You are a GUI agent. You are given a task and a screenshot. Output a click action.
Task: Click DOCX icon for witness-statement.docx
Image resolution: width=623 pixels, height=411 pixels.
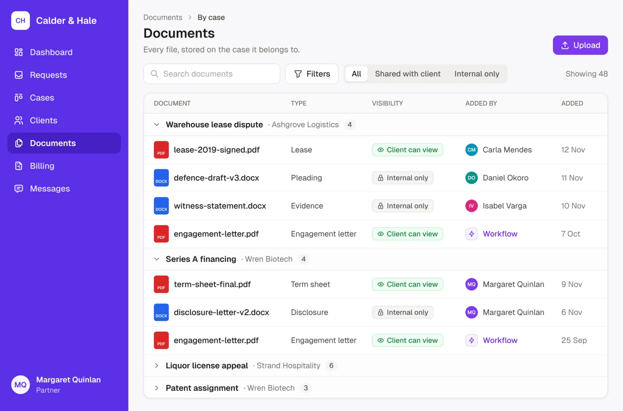[161, 206]
